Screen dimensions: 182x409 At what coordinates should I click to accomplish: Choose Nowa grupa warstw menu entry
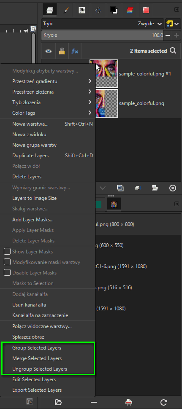click(x=48, y=145)
